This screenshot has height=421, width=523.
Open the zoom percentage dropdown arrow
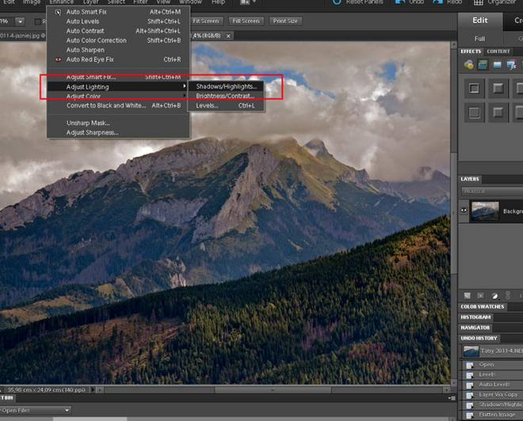point(21,21)
